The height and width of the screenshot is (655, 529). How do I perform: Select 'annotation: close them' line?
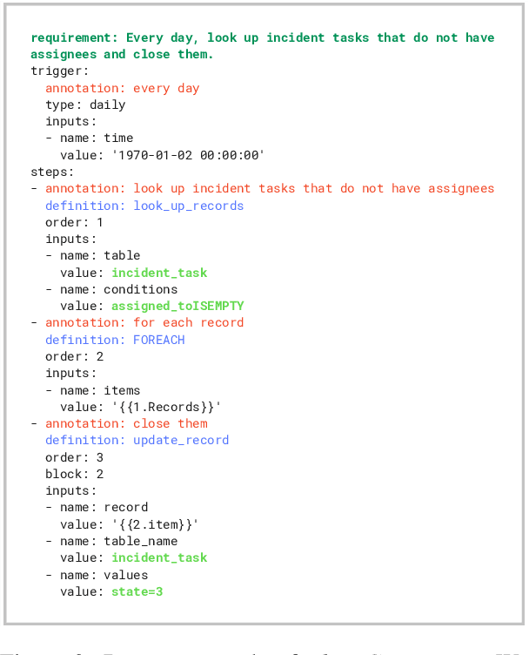tap(126, 423)
